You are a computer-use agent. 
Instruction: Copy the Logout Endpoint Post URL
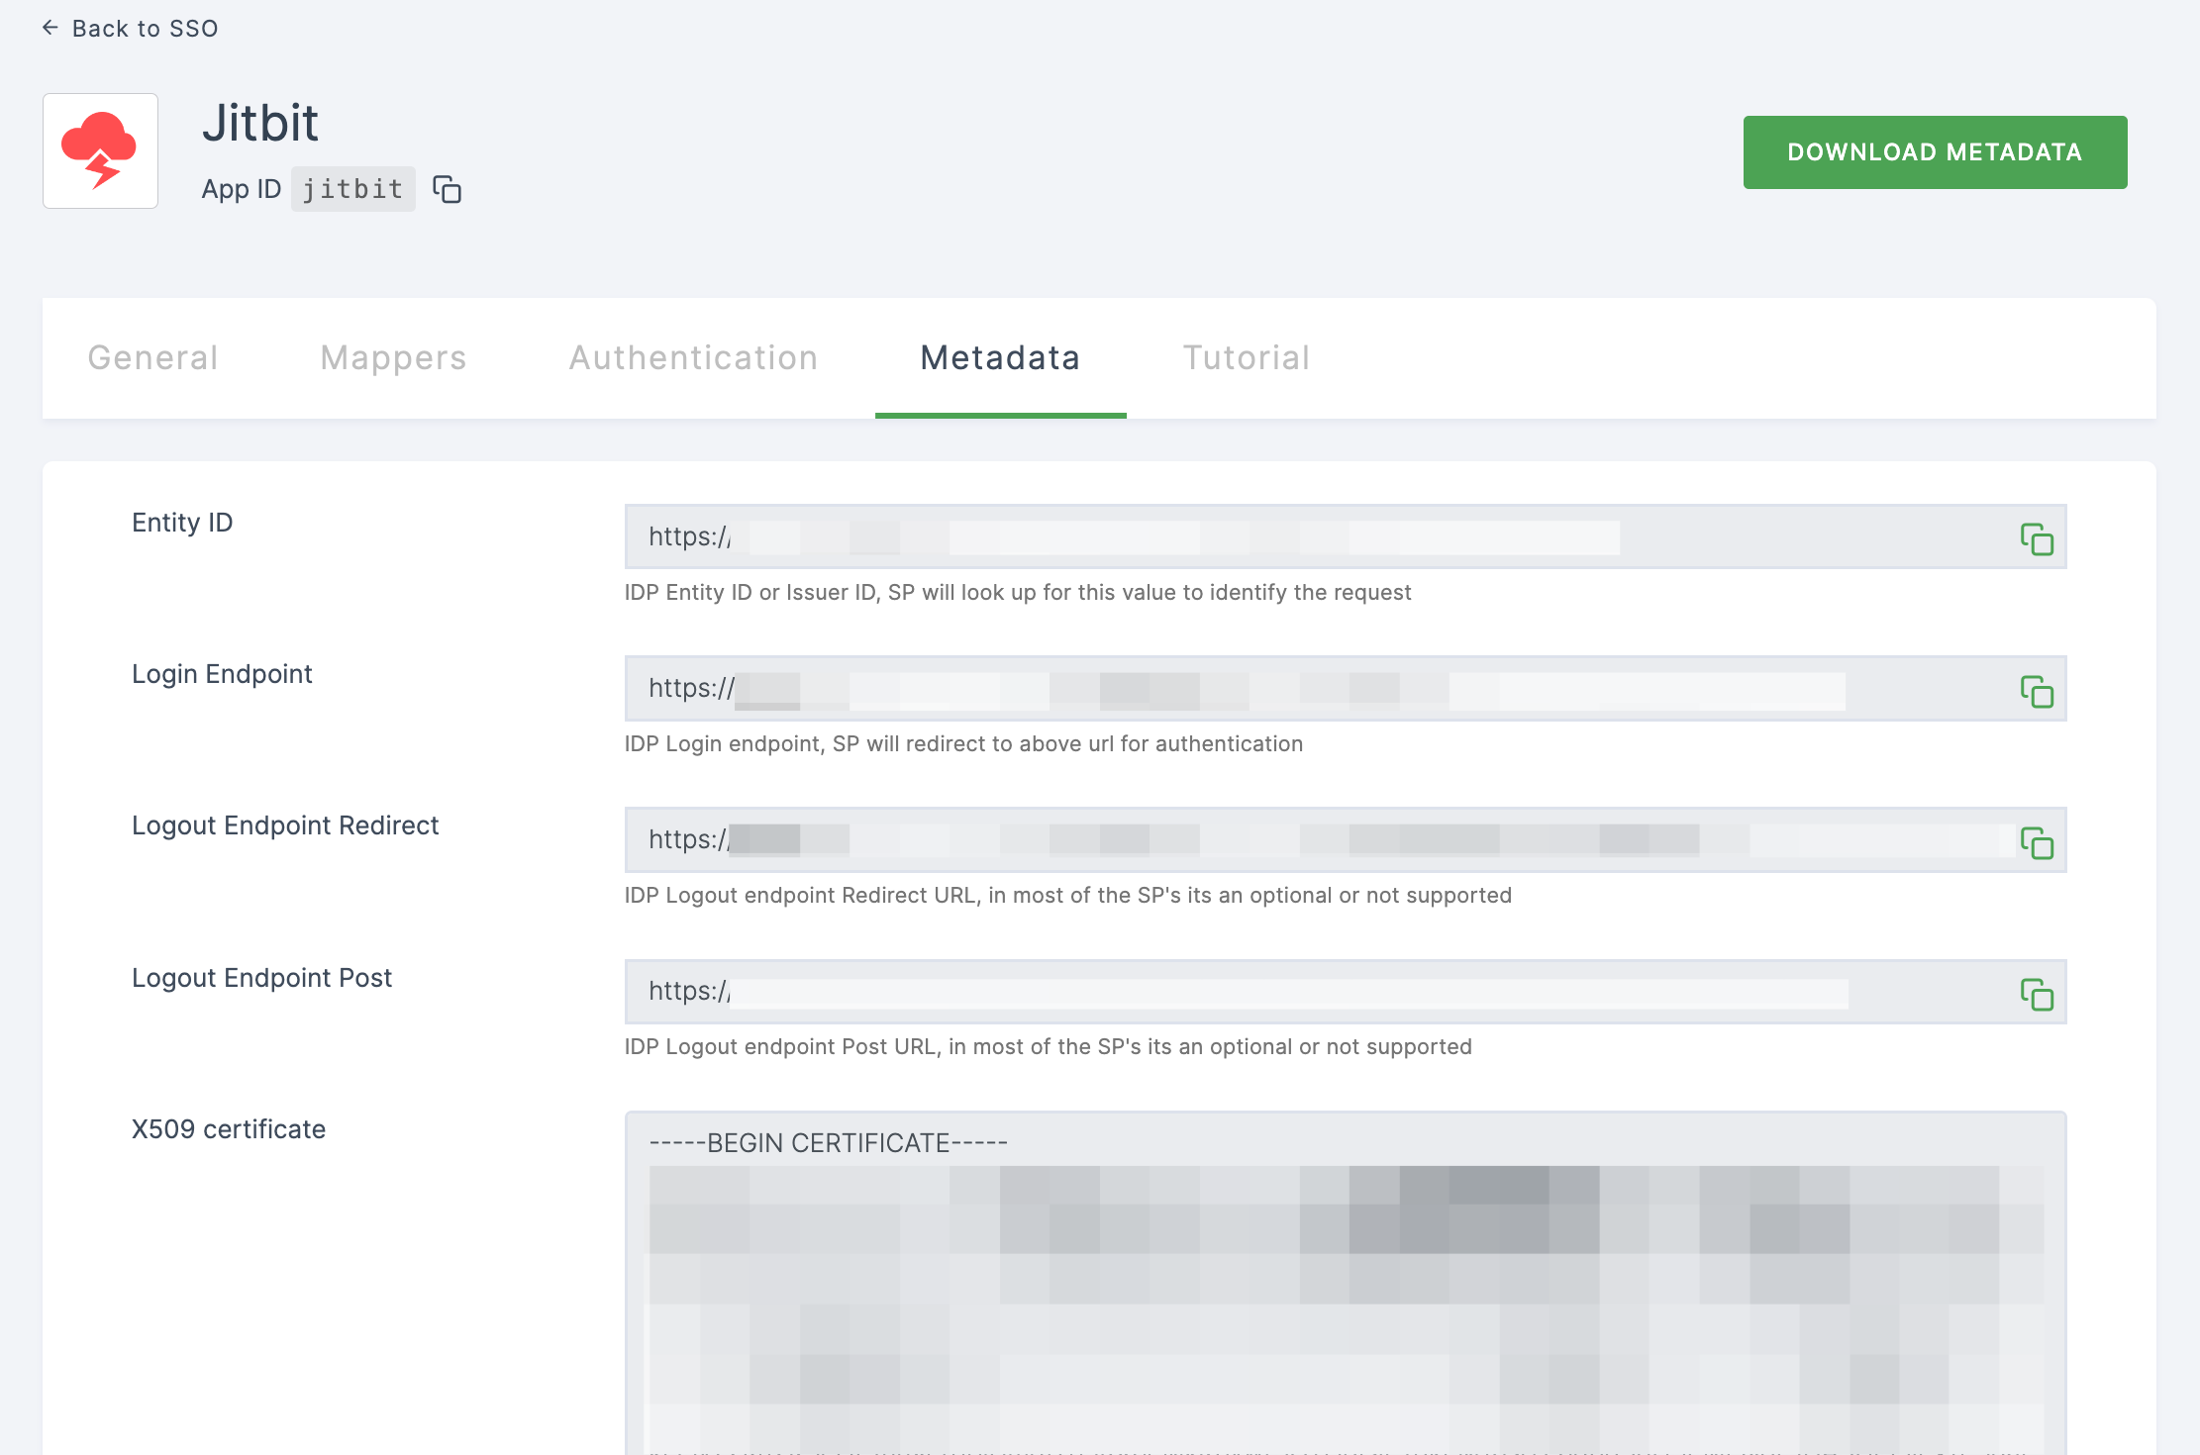[x=2037, y=995]
